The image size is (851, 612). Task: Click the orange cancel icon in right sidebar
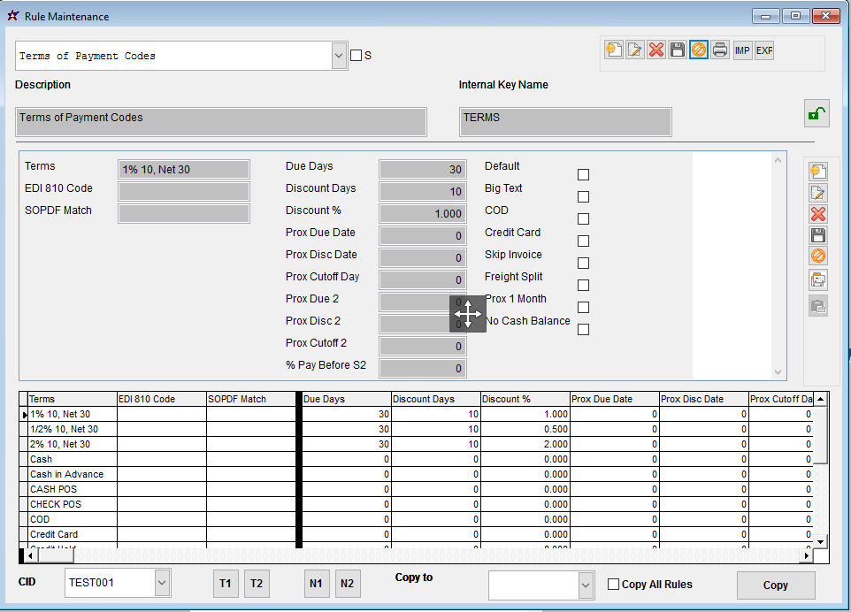(x=818, y=256)
